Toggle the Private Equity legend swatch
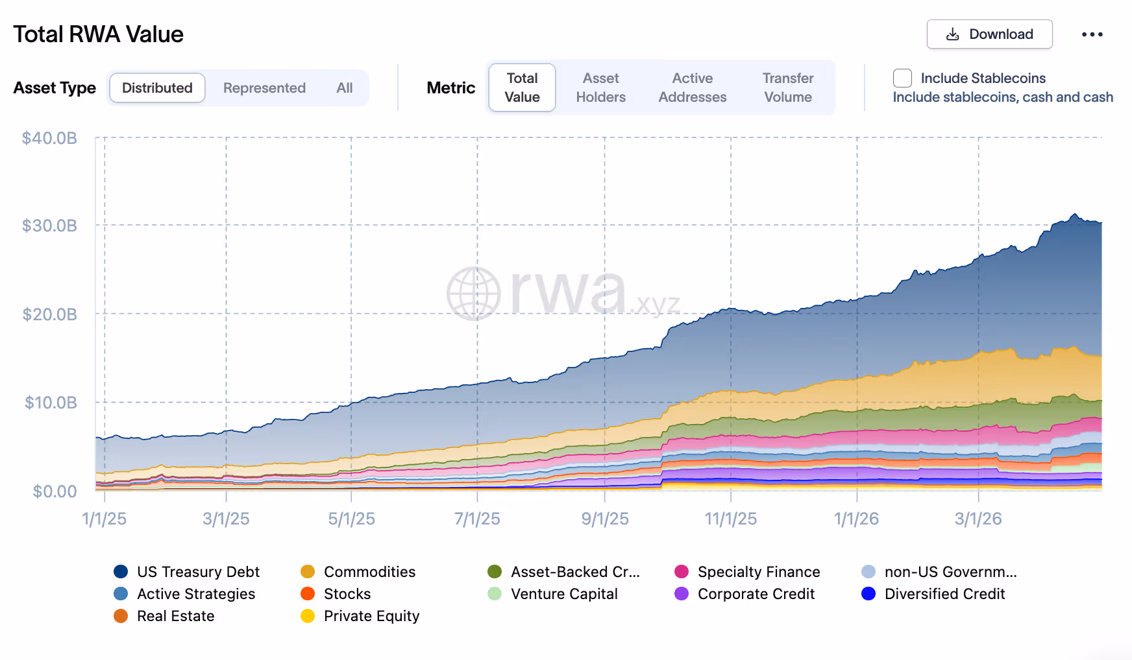 click(x=308, y=616)
